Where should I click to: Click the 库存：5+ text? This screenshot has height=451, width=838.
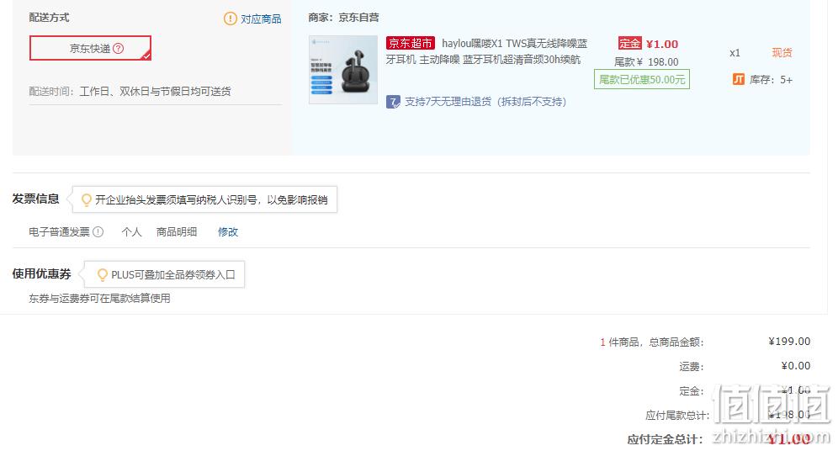tap(771, 80)
